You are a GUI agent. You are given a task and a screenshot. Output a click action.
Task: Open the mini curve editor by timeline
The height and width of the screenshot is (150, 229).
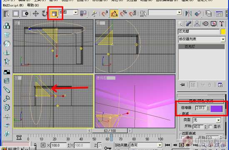19,137
